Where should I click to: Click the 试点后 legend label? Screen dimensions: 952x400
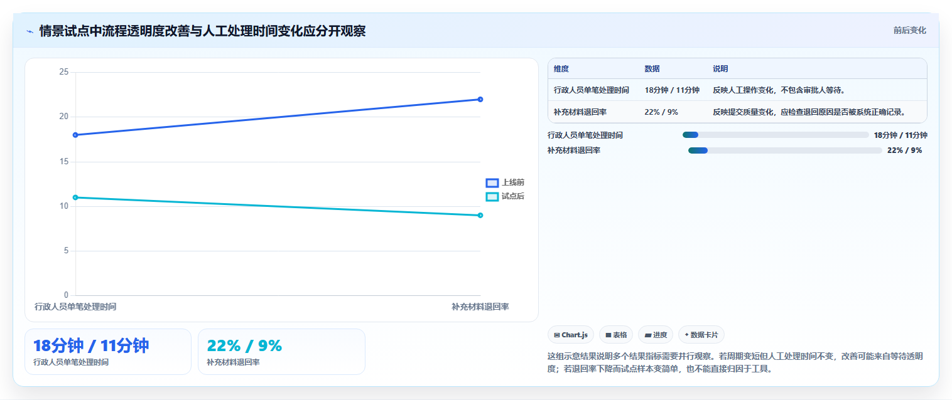(x=513, y=196)
